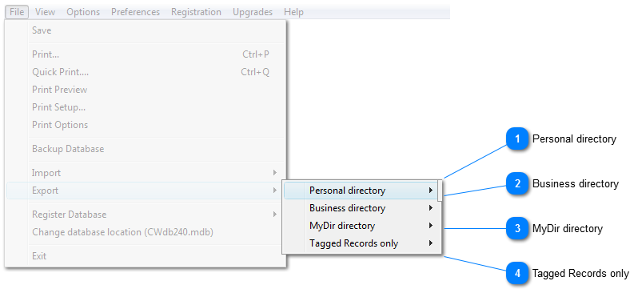Choose Print Preview
Screen dimensions: 642x293
(146, 90)
